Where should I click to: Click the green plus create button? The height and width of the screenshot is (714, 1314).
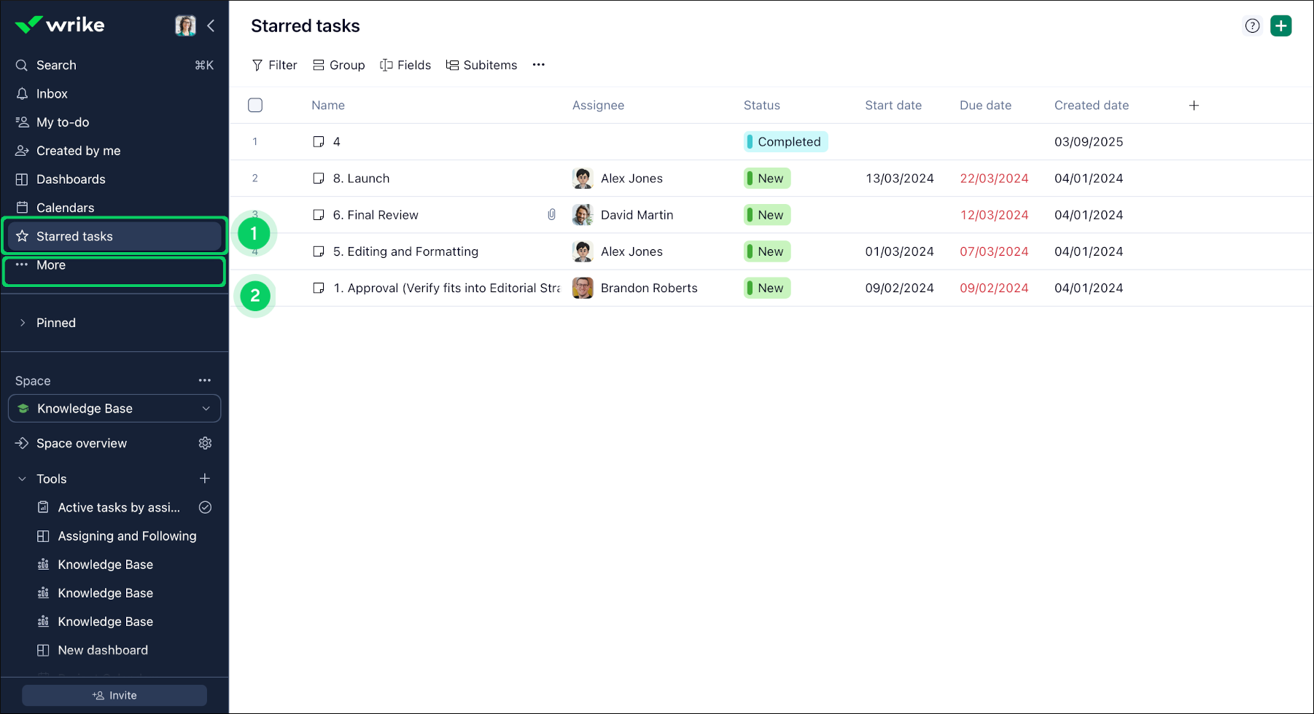click(x=1280, y=25)
